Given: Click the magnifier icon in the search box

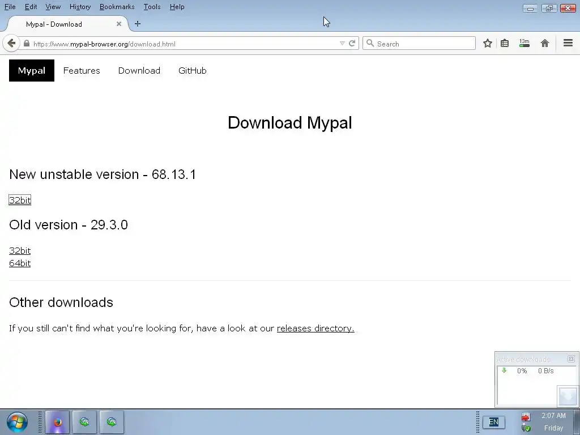Looking at the screenshot, I should coord(370,43).
